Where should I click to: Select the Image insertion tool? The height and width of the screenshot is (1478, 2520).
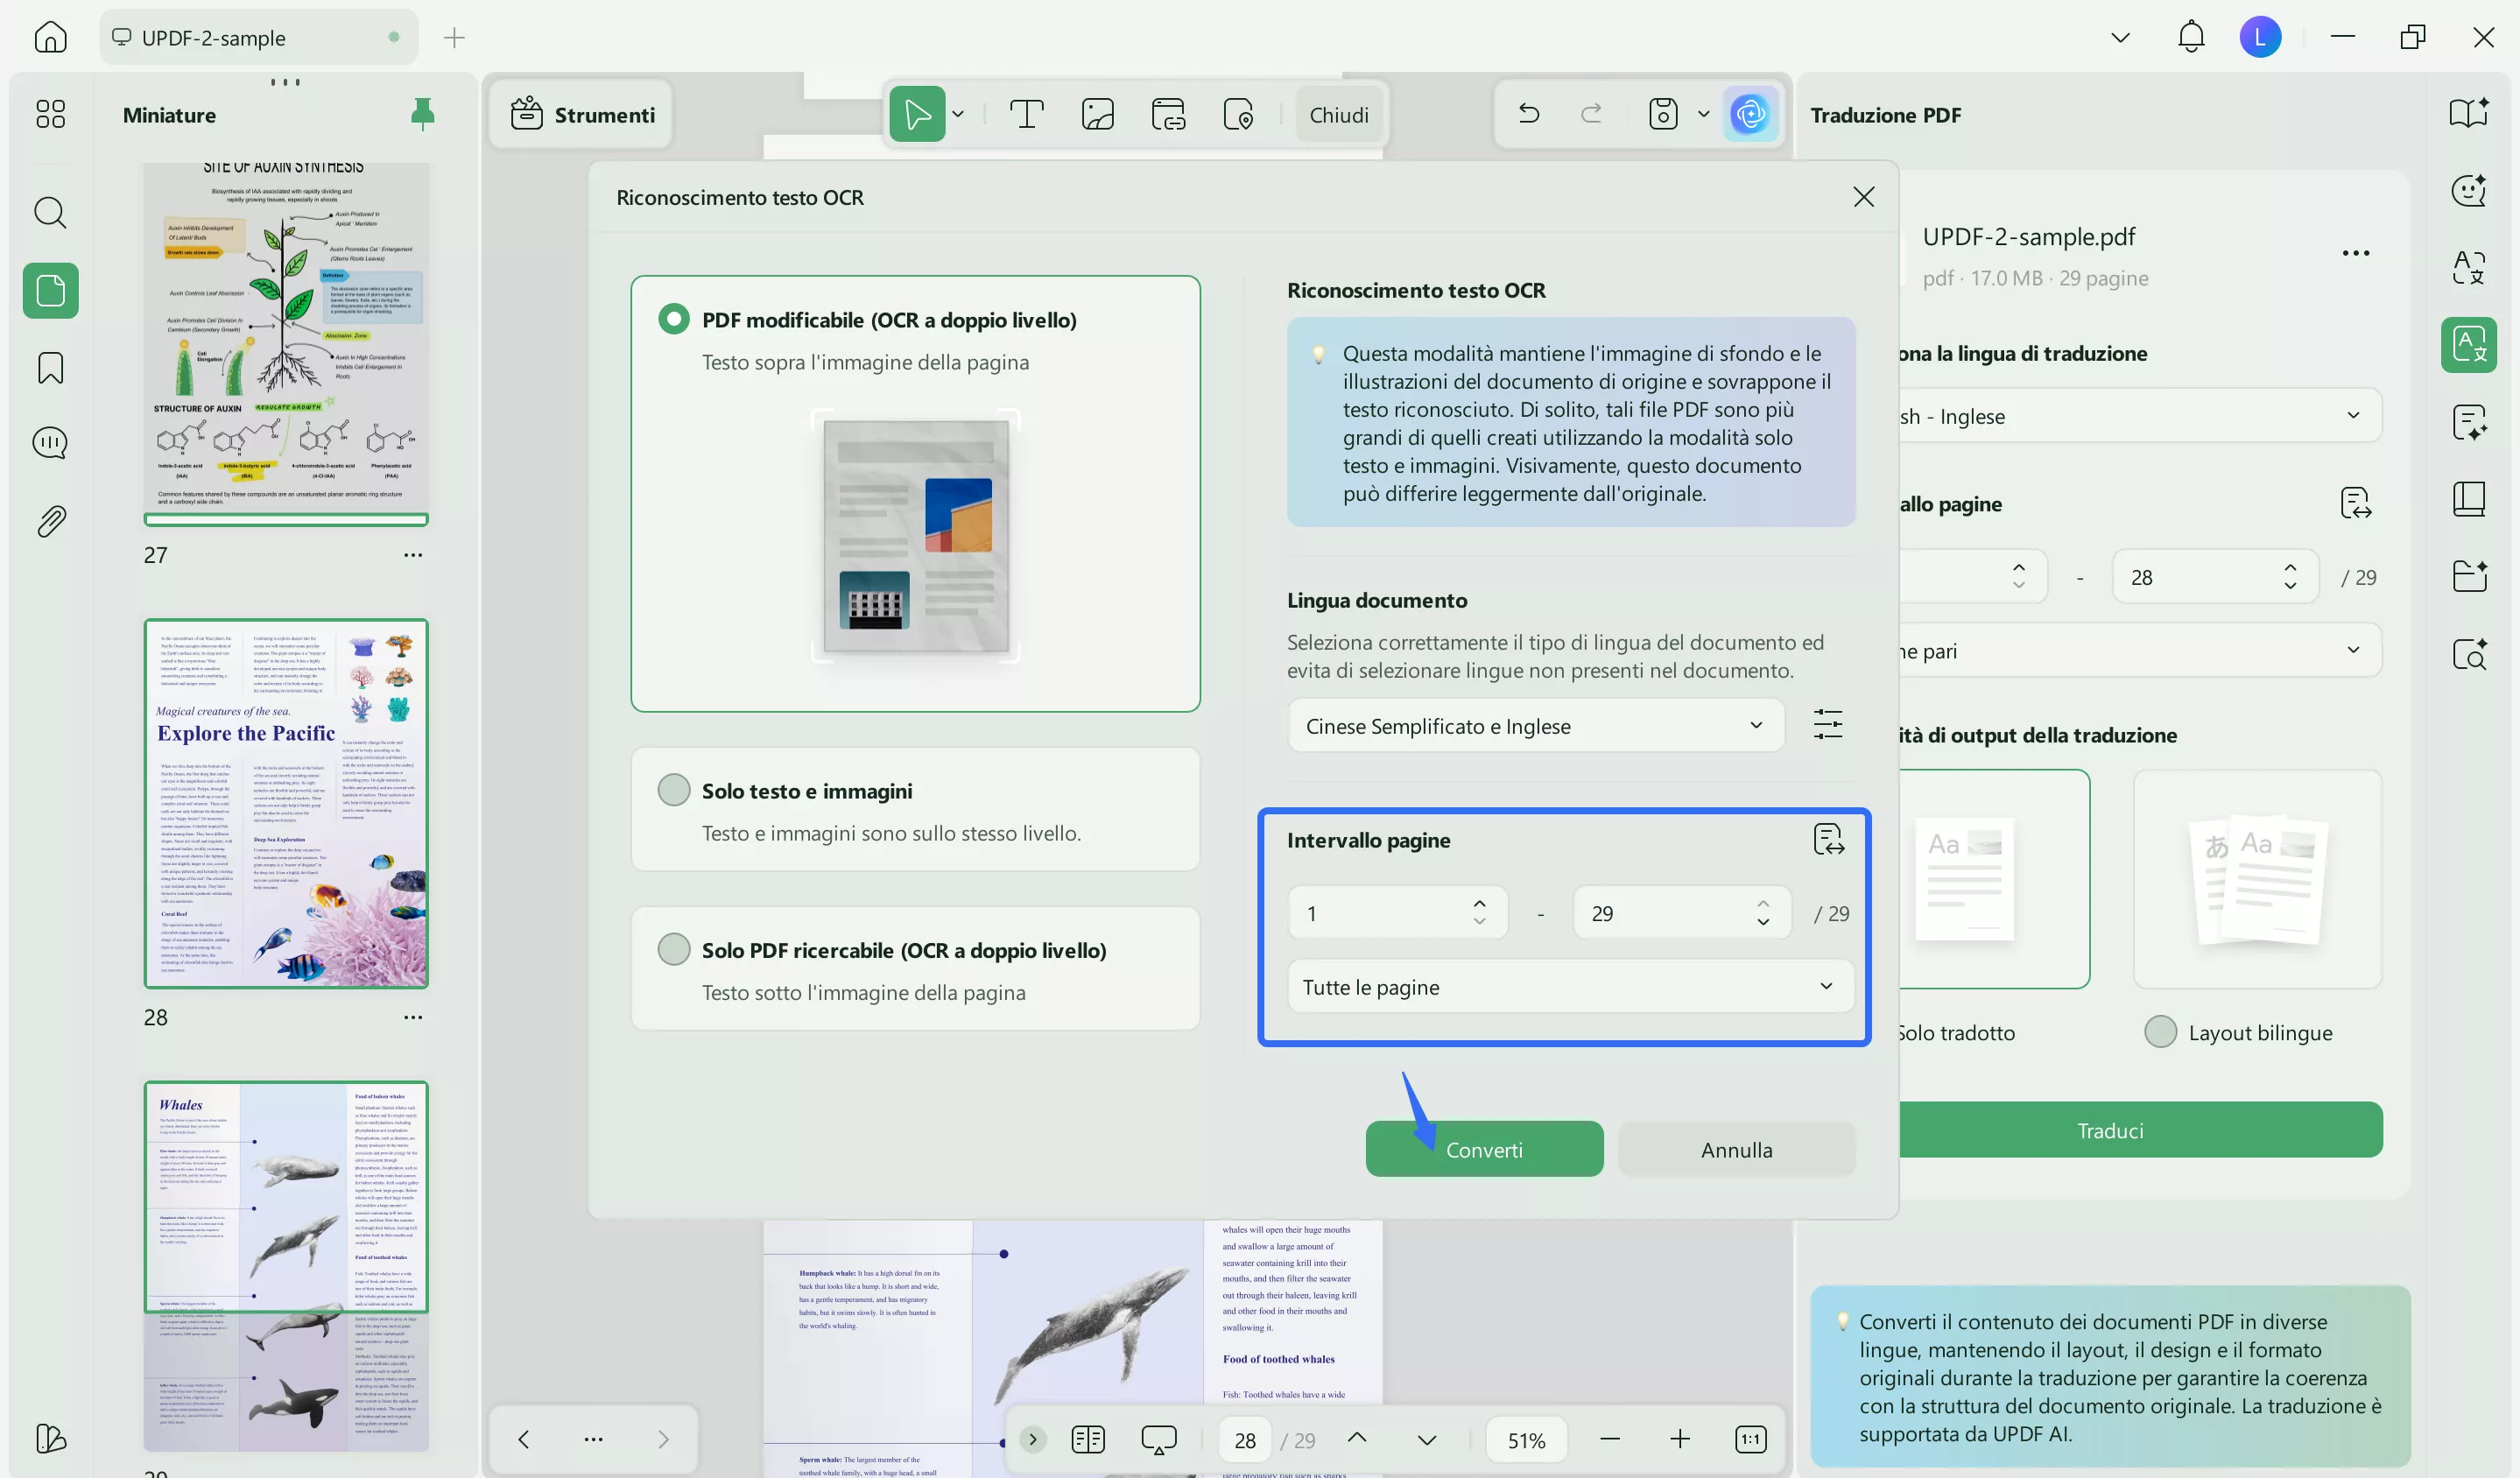pyautogui.click(x=1097, y=114)
